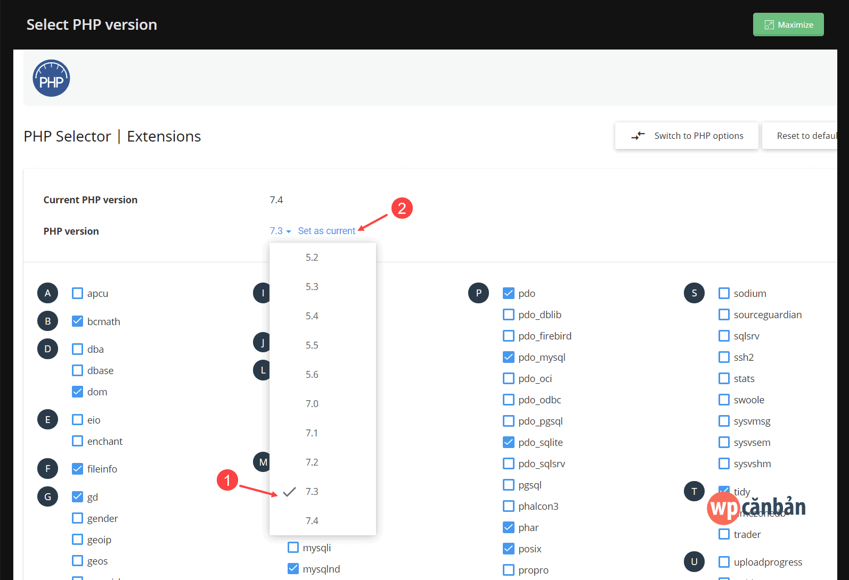This screenshot has width=849, height=580.
Task: Click the letter G group badge
Action: click(x=47, y=497)
